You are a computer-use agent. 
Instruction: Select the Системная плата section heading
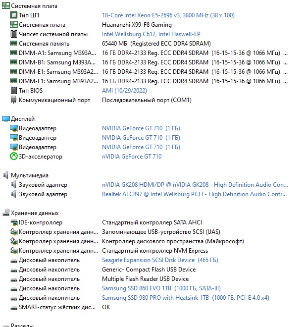[34, 6]
